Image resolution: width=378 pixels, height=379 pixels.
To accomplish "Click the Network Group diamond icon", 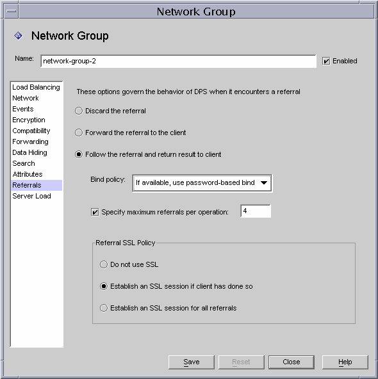I will pos(19,36).
